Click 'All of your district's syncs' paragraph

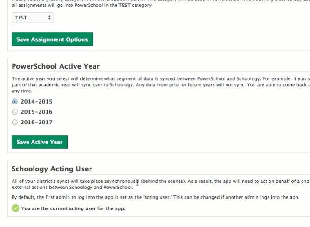161,184
